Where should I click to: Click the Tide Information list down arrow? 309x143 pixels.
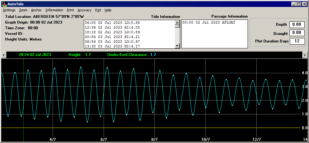(177, 46)
